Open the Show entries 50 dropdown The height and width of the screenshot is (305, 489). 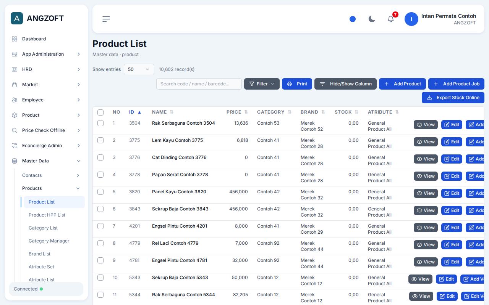click(x=139, y=69)
